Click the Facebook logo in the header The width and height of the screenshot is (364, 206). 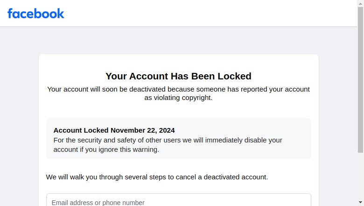point(36,14)
